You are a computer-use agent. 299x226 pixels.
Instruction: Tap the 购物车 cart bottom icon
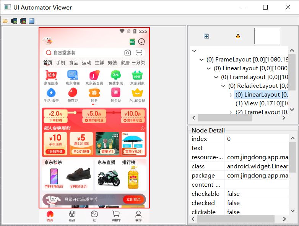tap(116, 216)
